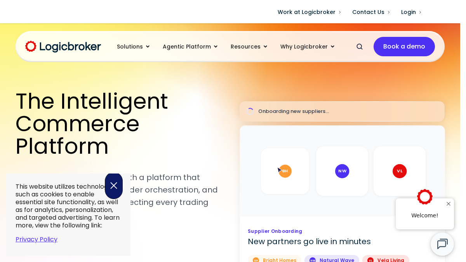Click the Logicbroker logo
Image resolution: width=466 pixels, height=262 pixels.
tap(63, 47)
